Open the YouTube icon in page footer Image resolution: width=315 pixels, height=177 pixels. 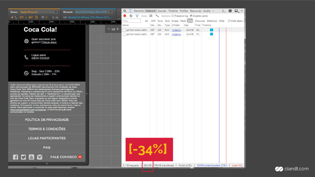click(31, 157)
